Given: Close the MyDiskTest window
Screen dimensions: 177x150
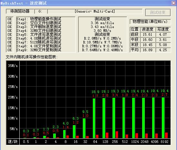Looking at the screenshot, I should 173,3.
